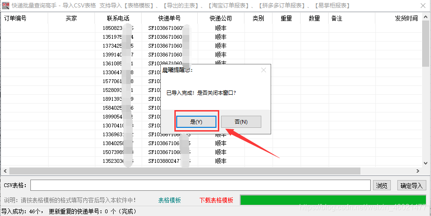Click the 说明 instruction text
Image resolution: width=431 pixels, height=216 pixels.
click(x=70, y=200)
